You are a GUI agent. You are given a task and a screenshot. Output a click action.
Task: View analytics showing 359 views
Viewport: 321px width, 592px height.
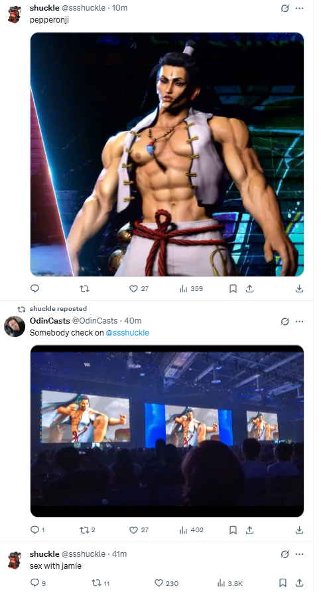click(191, 289)
